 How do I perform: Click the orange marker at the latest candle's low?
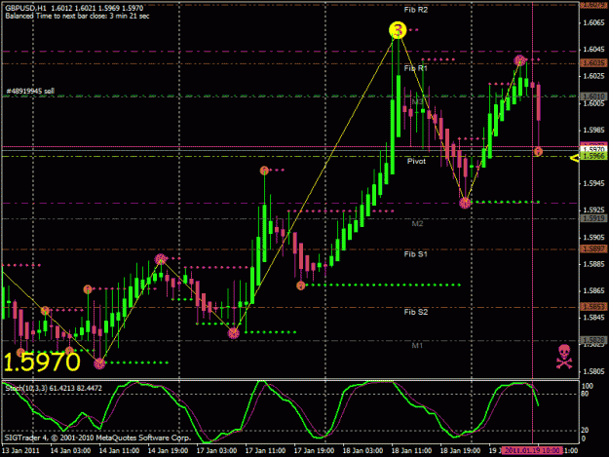[x=538, y=151]
